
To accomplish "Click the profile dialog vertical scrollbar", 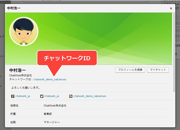I will [x=174, y=52].
